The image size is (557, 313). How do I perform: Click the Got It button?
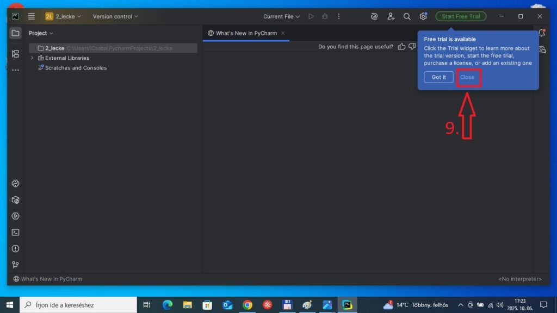[438, 77]
